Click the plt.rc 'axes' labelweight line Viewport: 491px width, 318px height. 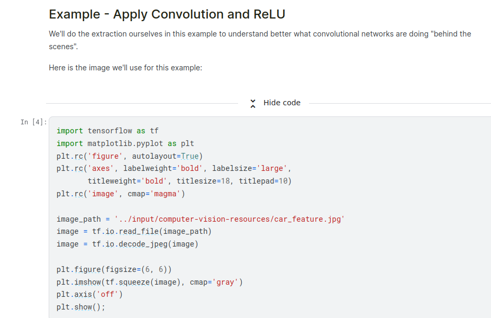[x=174, y=169]
